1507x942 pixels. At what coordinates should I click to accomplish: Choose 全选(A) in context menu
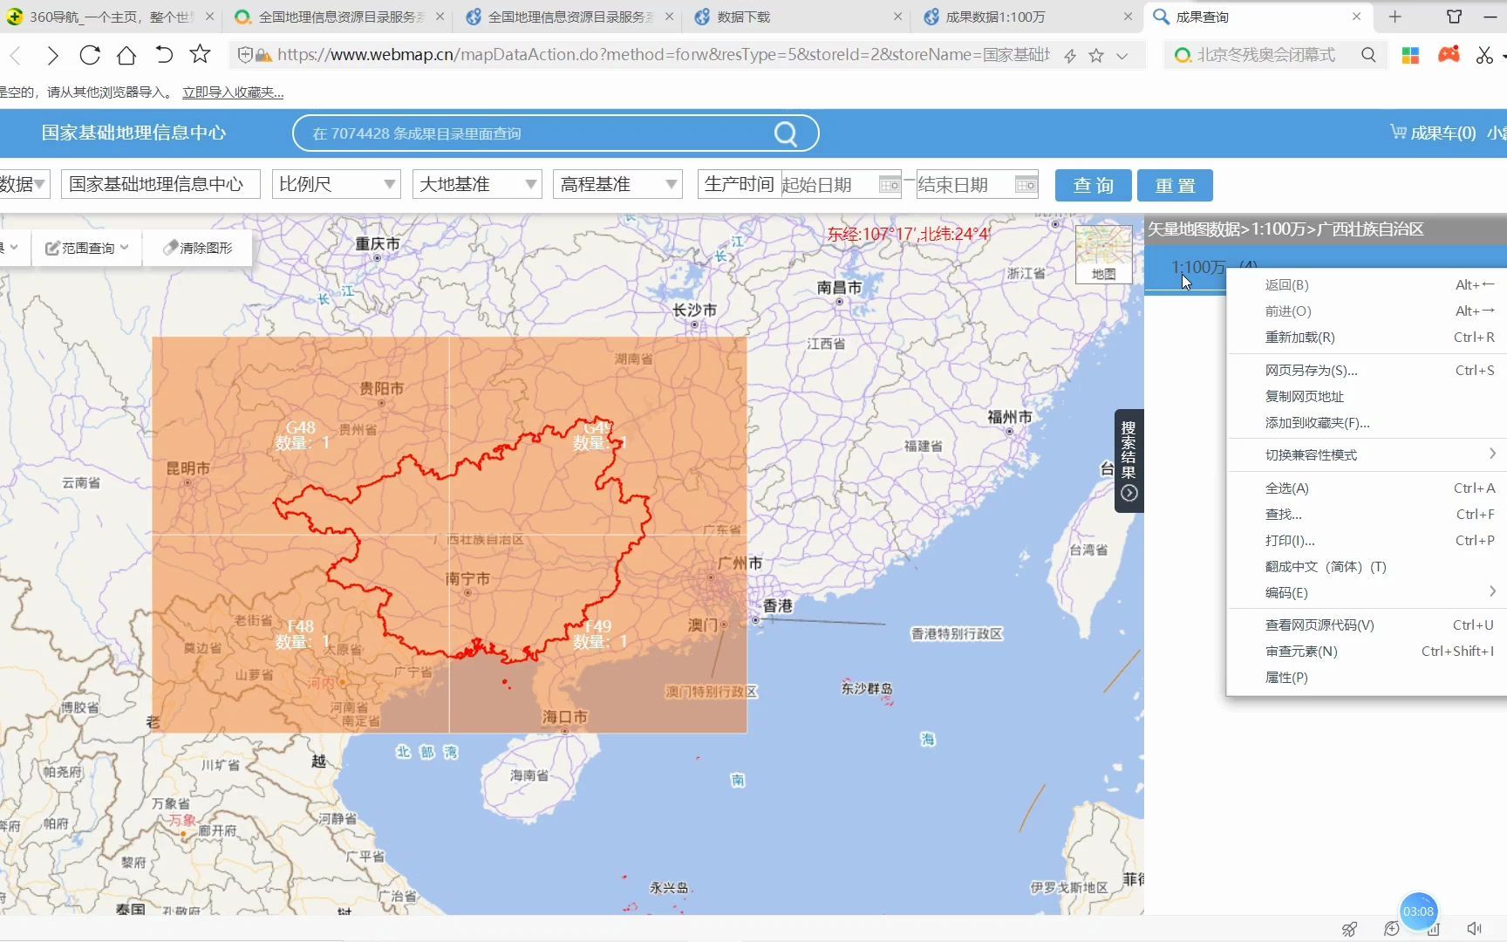click(1367, 488)
